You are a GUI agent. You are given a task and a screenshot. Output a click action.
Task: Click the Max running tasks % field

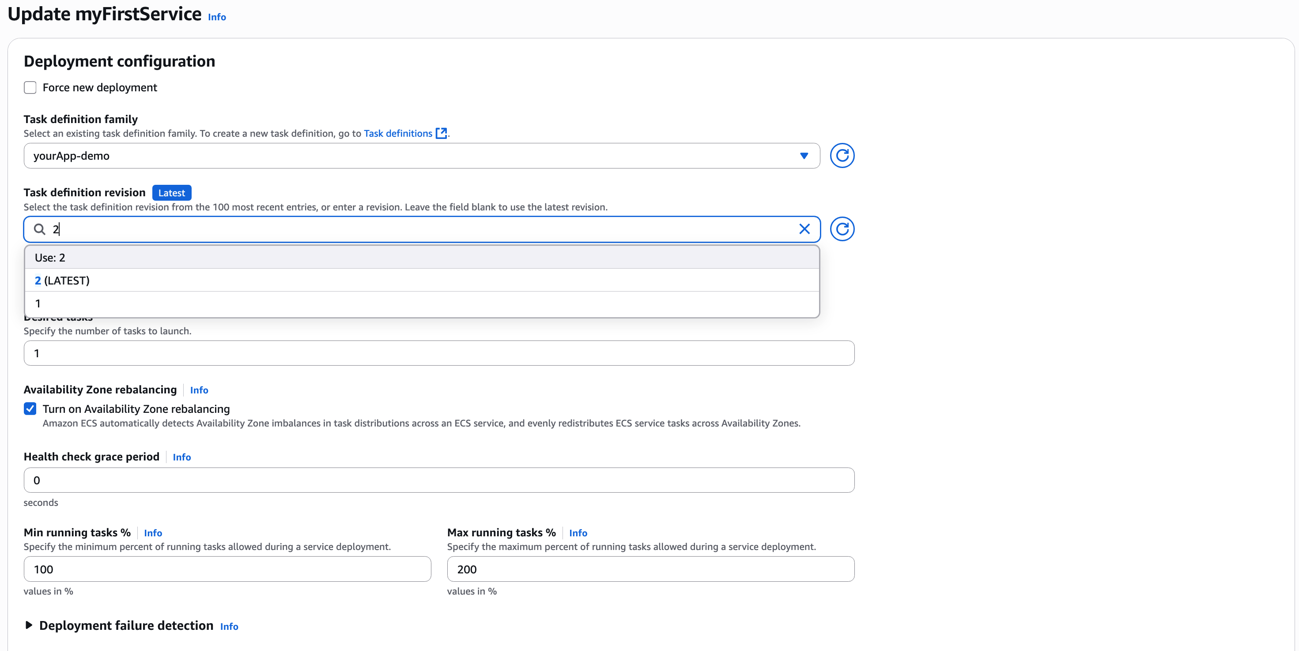pyautogui.click(x=650, y=569)
